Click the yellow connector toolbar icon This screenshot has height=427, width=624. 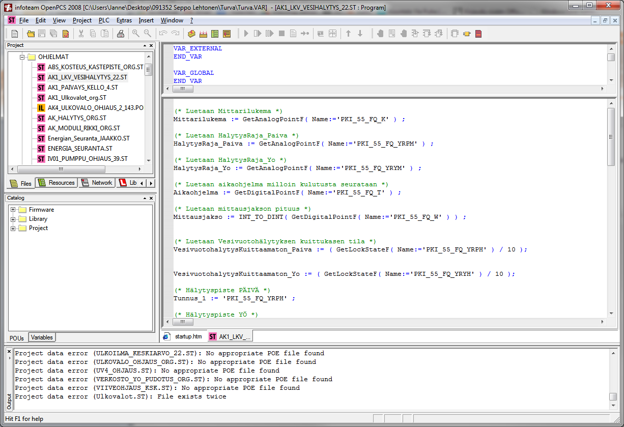[466, 34]
